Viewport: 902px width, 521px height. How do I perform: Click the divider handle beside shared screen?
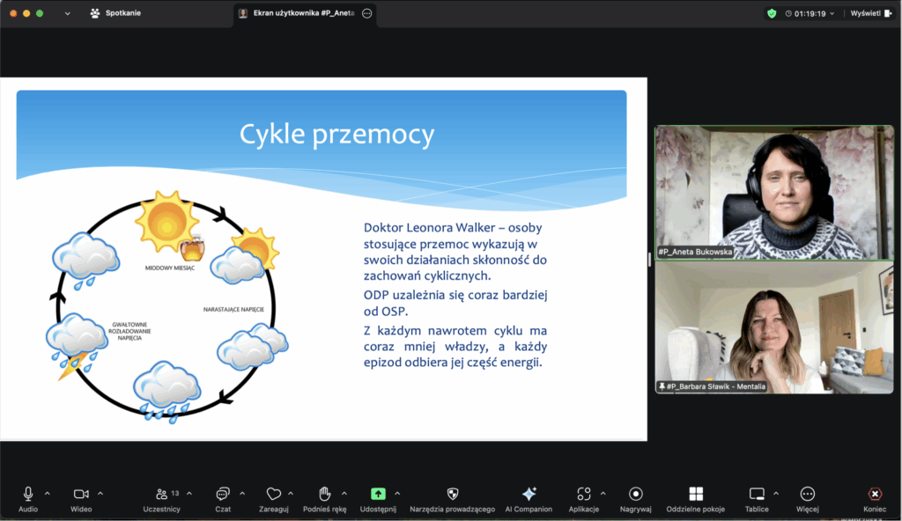pos(650,259)
